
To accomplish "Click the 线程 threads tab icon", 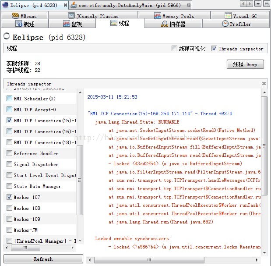I will point(114,23).
